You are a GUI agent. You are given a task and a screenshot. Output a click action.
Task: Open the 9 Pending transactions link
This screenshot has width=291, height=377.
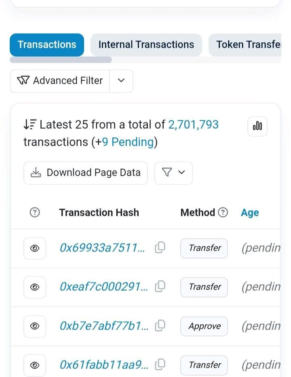tap(128, 142)
